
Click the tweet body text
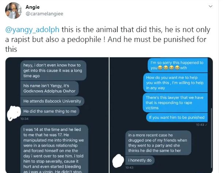click(x=109, y=39)
